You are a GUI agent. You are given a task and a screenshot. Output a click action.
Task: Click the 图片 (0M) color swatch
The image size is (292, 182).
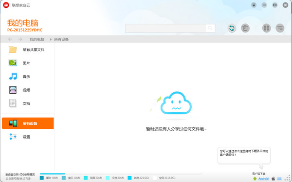click(x=42, y=178)
